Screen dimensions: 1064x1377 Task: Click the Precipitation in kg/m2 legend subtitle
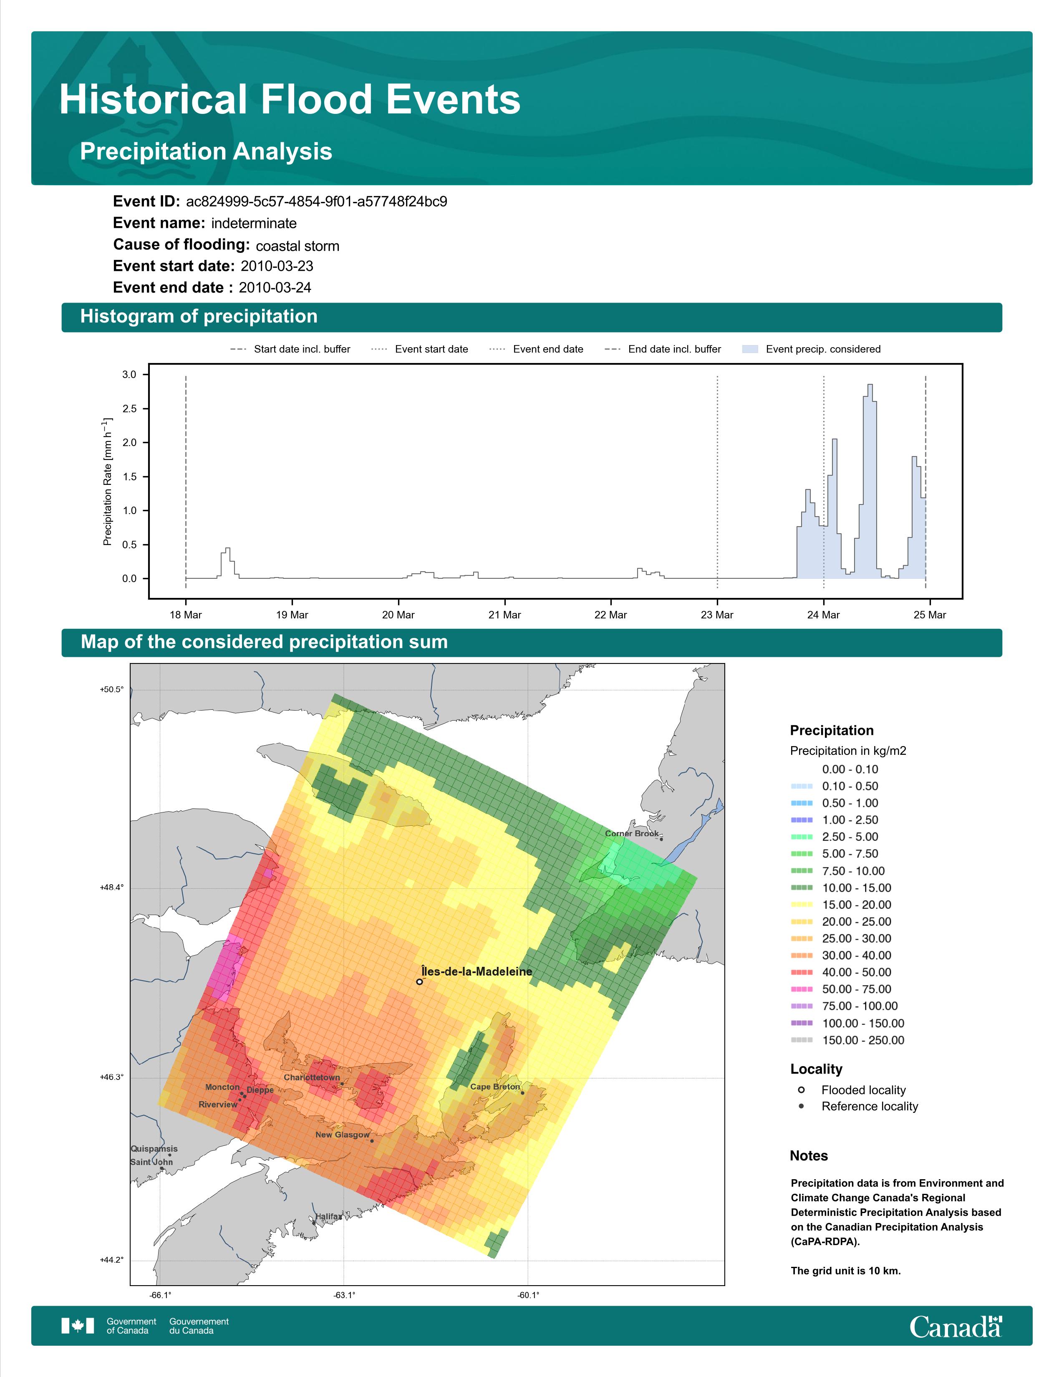pos(848,751)
